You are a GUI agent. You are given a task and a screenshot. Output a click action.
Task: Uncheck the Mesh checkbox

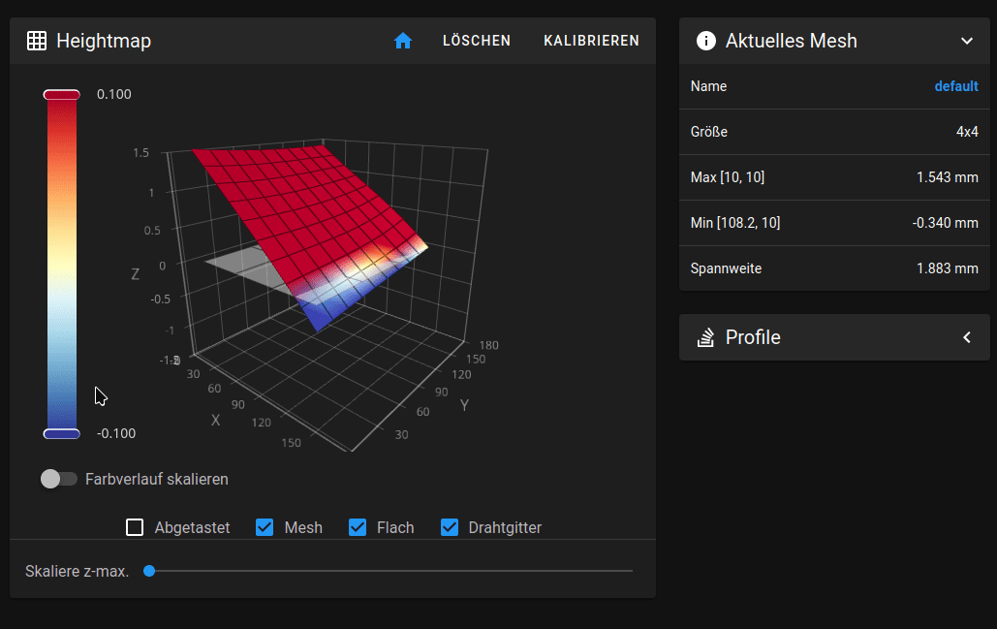(265, 527)
